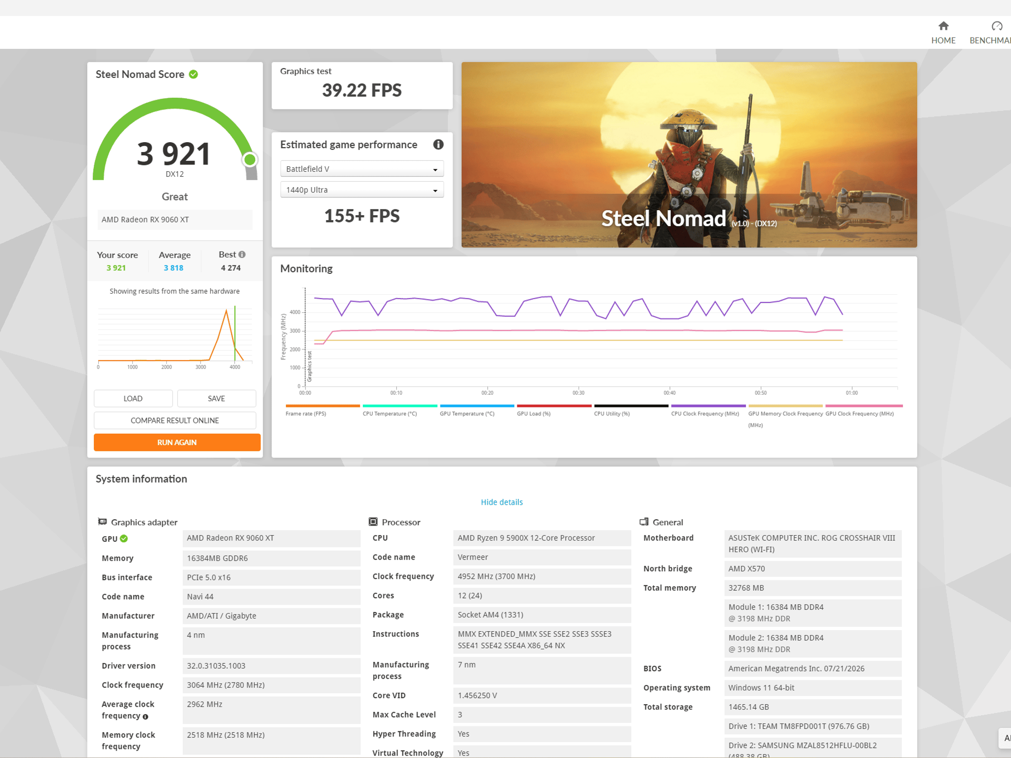Click the Navi 44 code name value
The height and width of the screenshot is (758, 1011).
[x=272, y=597]
